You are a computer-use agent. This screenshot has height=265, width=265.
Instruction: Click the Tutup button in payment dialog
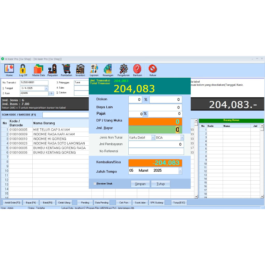pos(160,184)
